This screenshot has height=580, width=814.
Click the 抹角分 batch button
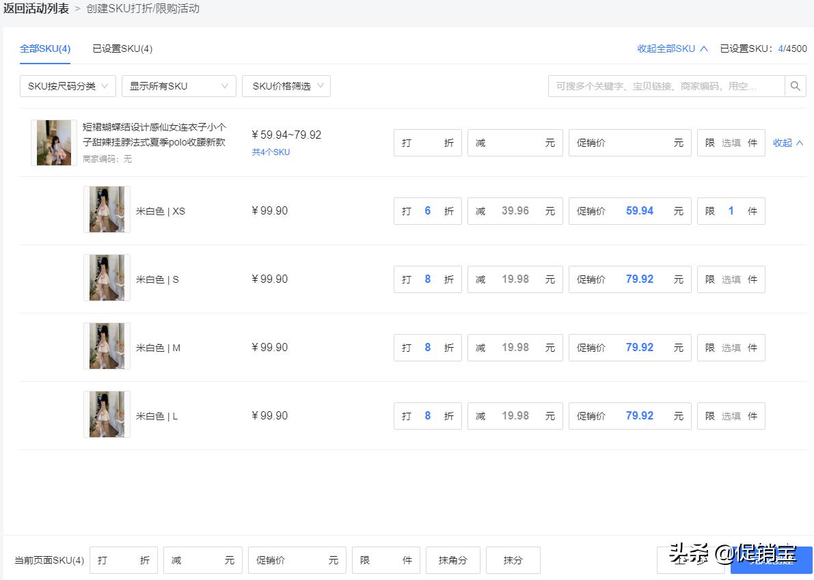(x=452, y=560)
